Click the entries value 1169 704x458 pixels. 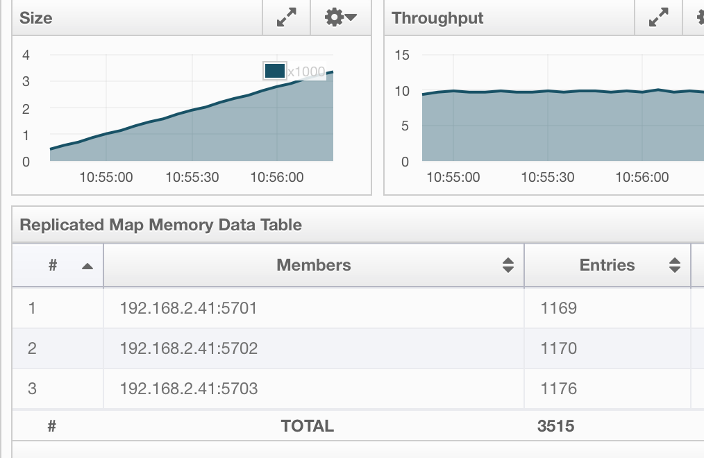tap(558, 308)
